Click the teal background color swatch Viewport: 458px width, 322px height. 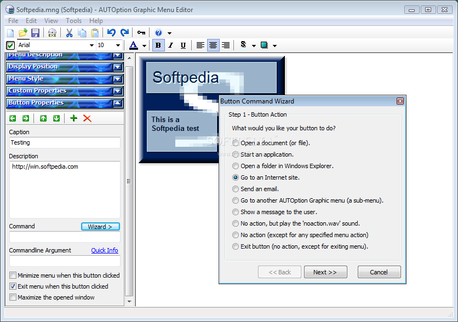coord(264,45)
